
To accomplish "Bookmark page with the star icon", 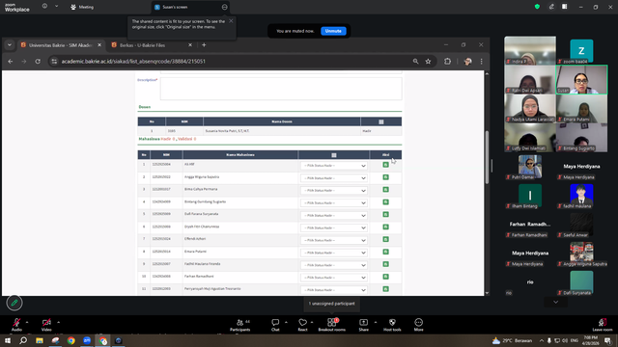I will 428,62.
